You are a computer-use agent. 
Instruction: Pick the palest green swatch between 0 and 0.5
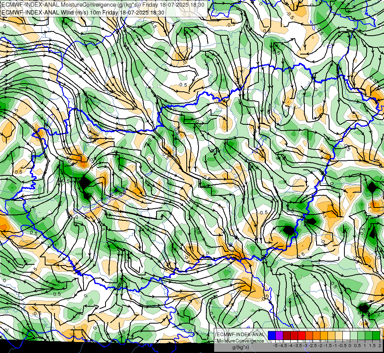coord(354,335)
